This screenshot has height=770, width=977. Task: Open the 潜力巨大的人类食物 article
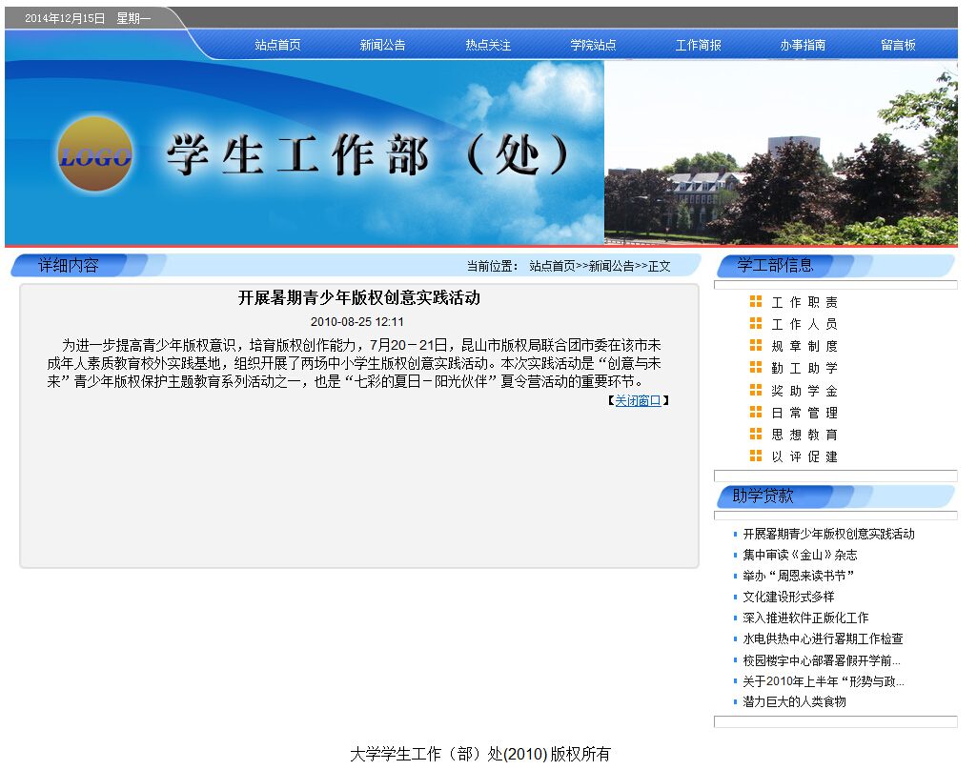pos(794,701)
